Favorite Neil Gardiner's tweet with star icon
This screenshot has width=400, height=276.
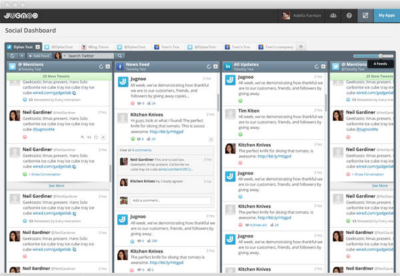pos(96,136)
